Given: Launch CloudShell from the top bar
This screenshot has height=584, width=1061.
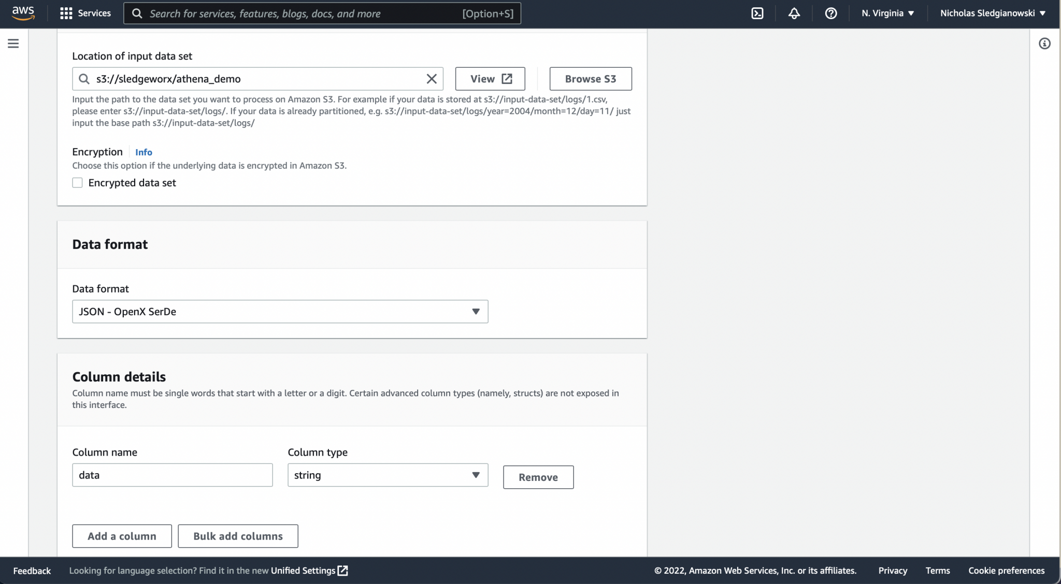Looking at the screenshot, I should pos(757,13).
